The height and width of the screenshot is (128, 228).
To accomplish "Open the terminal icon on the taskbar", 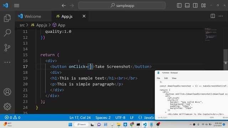I will (x=138, y=124).
